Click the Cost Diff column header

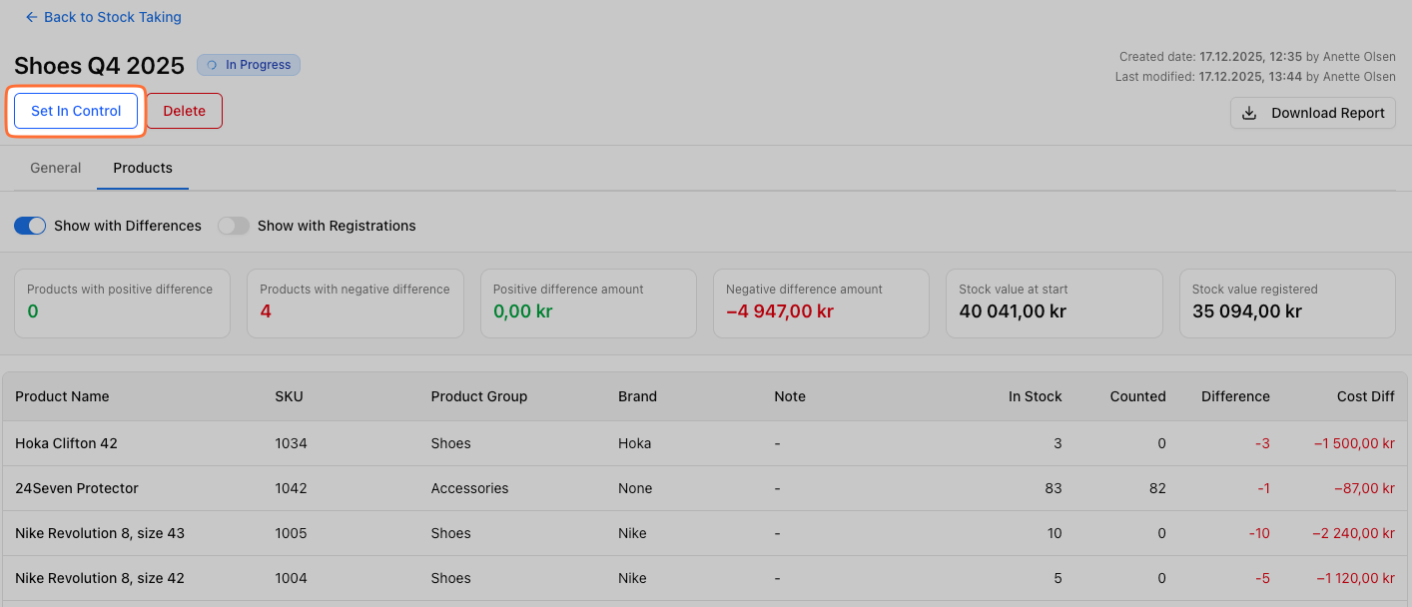click(1365, 396)
